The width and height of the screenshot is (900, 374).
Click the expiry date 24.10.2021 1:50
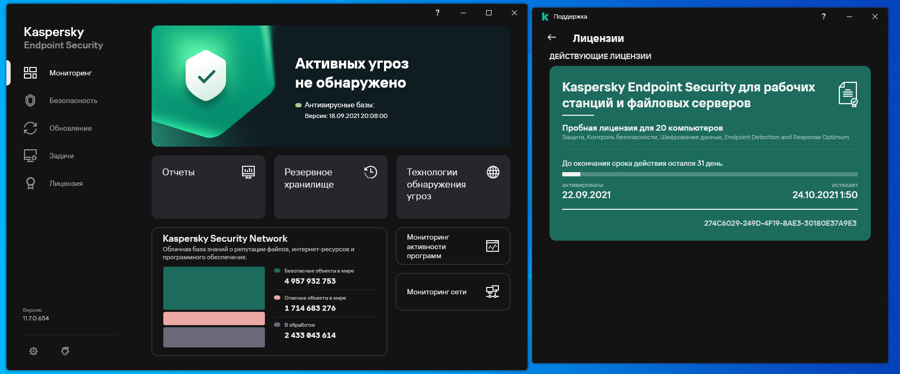click(x=825, y=195)
